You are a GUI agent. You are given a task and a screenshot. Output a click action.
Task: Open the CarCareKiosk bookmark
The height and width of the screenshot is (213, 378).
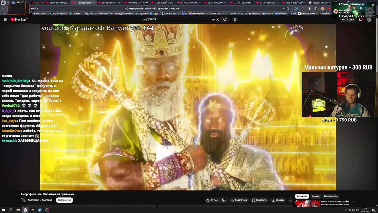[171, 14]
